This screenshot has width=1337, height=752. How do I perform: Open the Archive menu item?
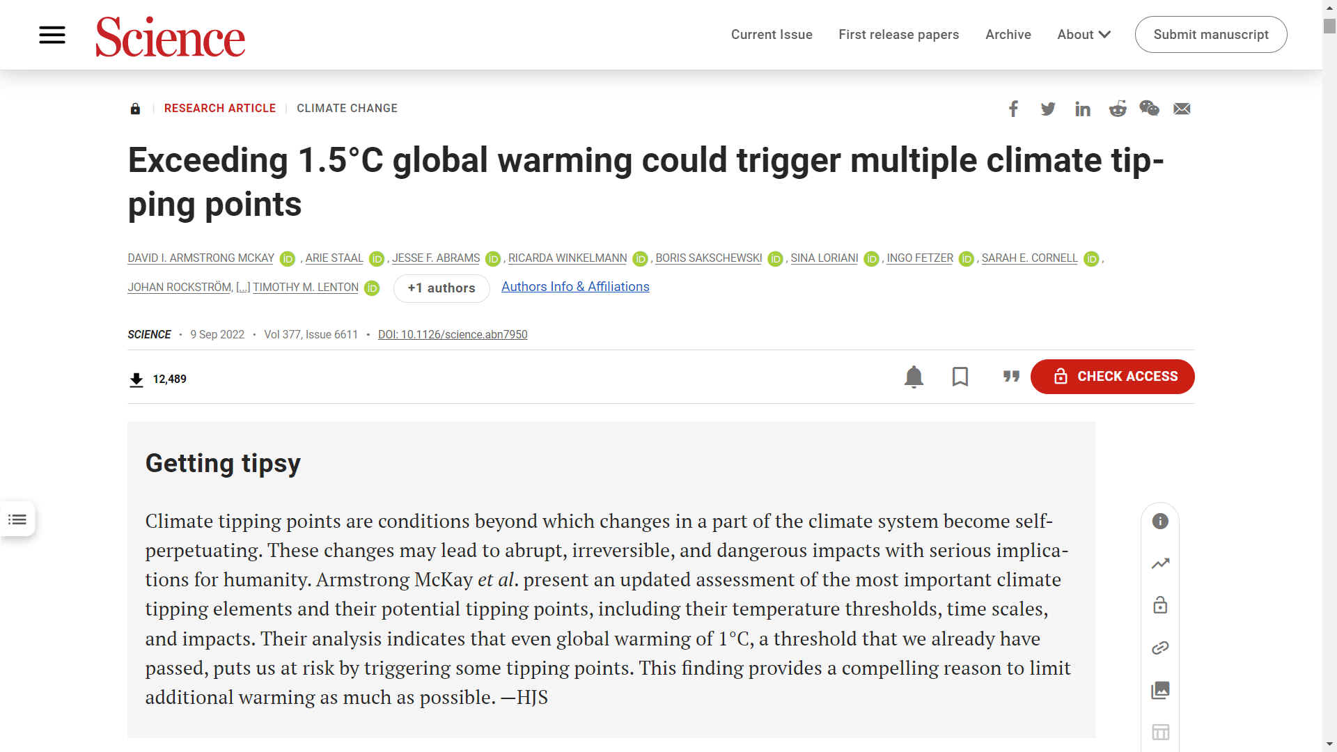1008,35
